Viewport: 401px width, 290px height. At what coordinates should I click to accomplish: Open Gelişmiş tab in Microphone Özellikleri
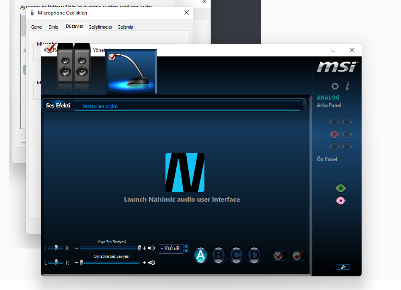pyautogui.click(x=125, y=27)
